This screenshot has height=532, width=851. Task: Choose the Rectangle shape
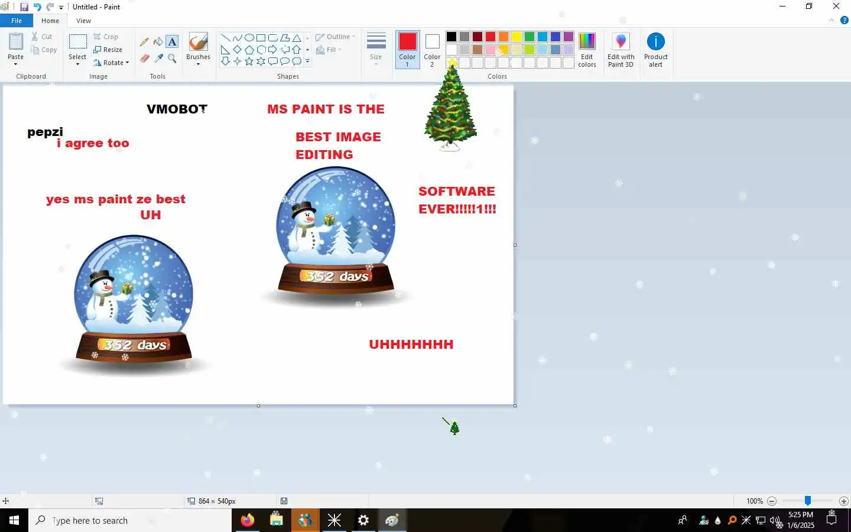pyautogui.click(x=261, y=38)
